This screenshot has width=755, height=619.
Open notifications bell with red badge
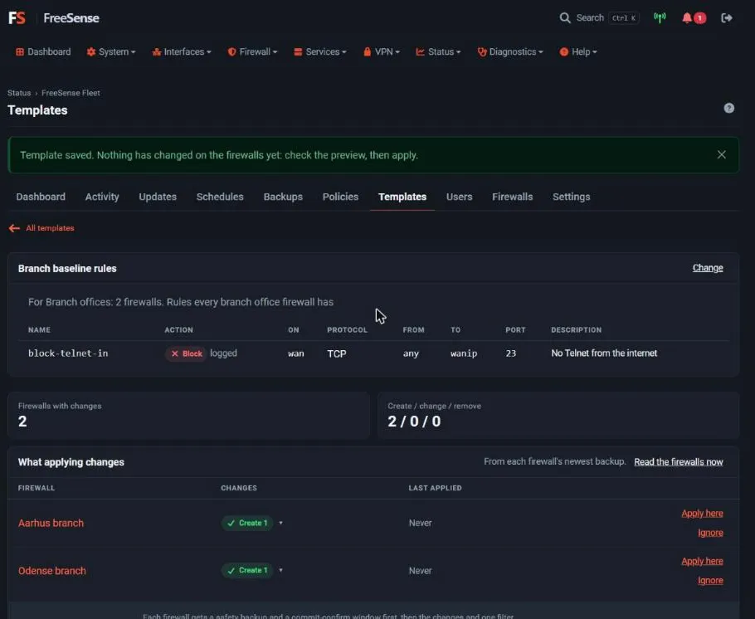coord(694,17)
